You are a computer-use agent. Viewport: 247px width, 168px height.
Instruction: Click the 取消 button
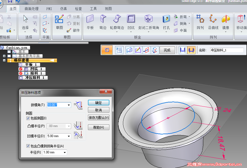[x=99, y=110]
